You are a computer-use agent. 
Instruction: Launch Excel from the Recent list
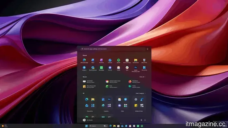[x=111, y=86]
